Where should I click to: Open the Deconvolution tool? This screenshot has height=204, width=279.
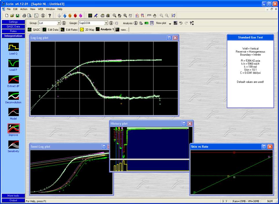13,96
